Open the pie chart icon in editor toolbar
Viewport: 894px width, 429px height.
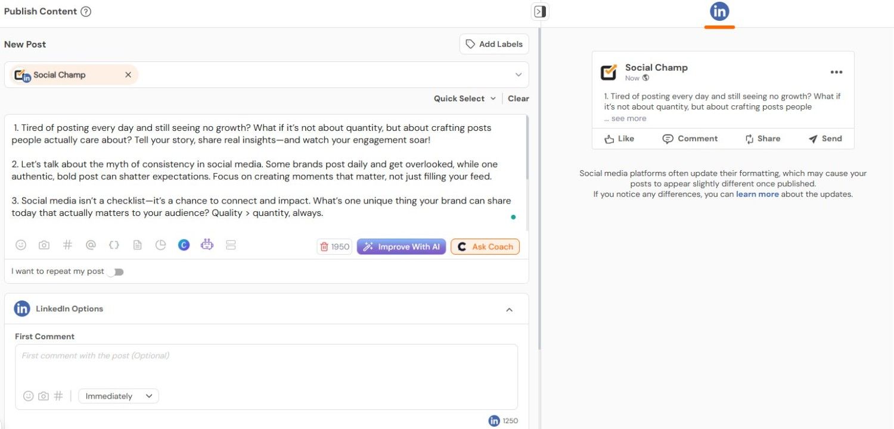[x=160, y=245]
